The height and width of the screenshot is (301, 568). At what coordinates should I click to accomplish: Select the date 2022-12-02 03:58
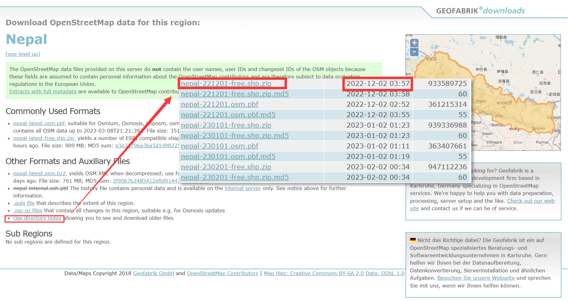click(378, 94)
